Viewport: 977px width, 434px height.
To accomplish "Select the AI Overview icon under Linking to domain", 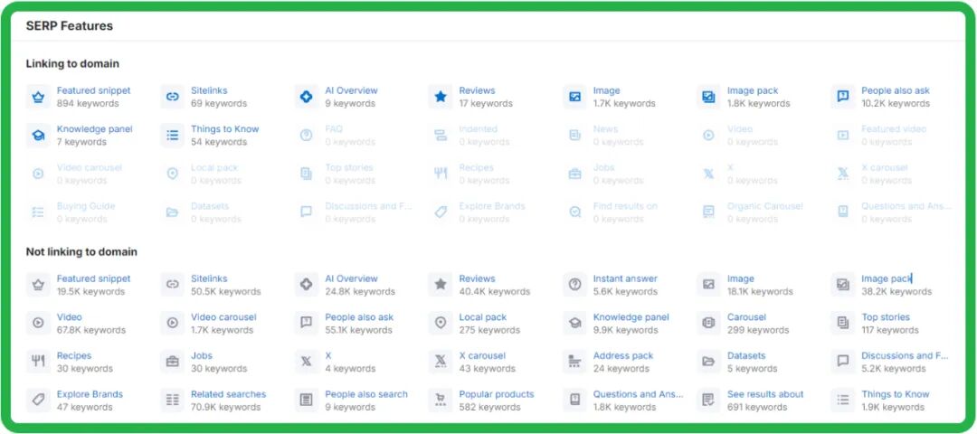I will click(307, 97).
